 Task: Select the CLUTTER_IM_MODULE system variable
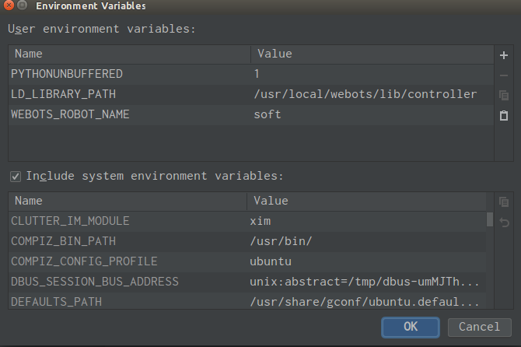click(x=70, y=221)
